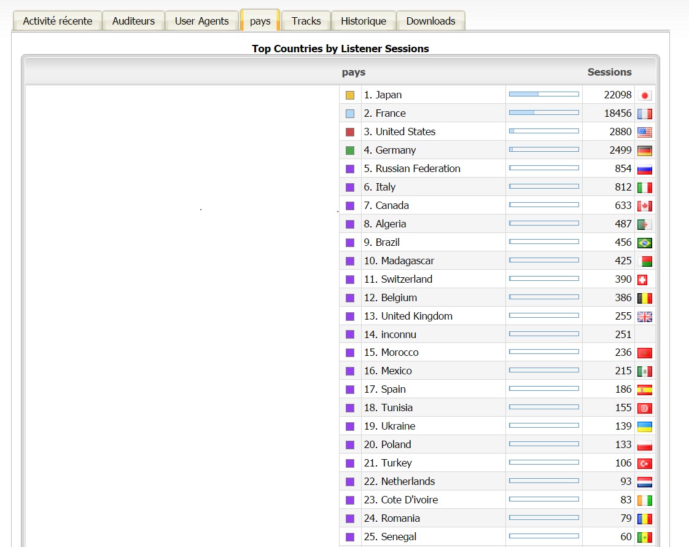
Task: Open the Downloads tab
Action: [430, 21]
